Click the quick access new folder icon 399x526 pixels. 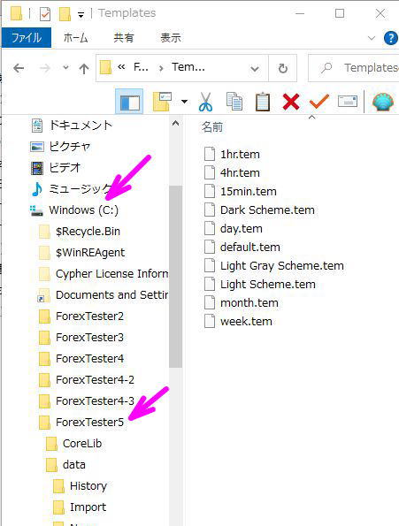click(65, 14)
